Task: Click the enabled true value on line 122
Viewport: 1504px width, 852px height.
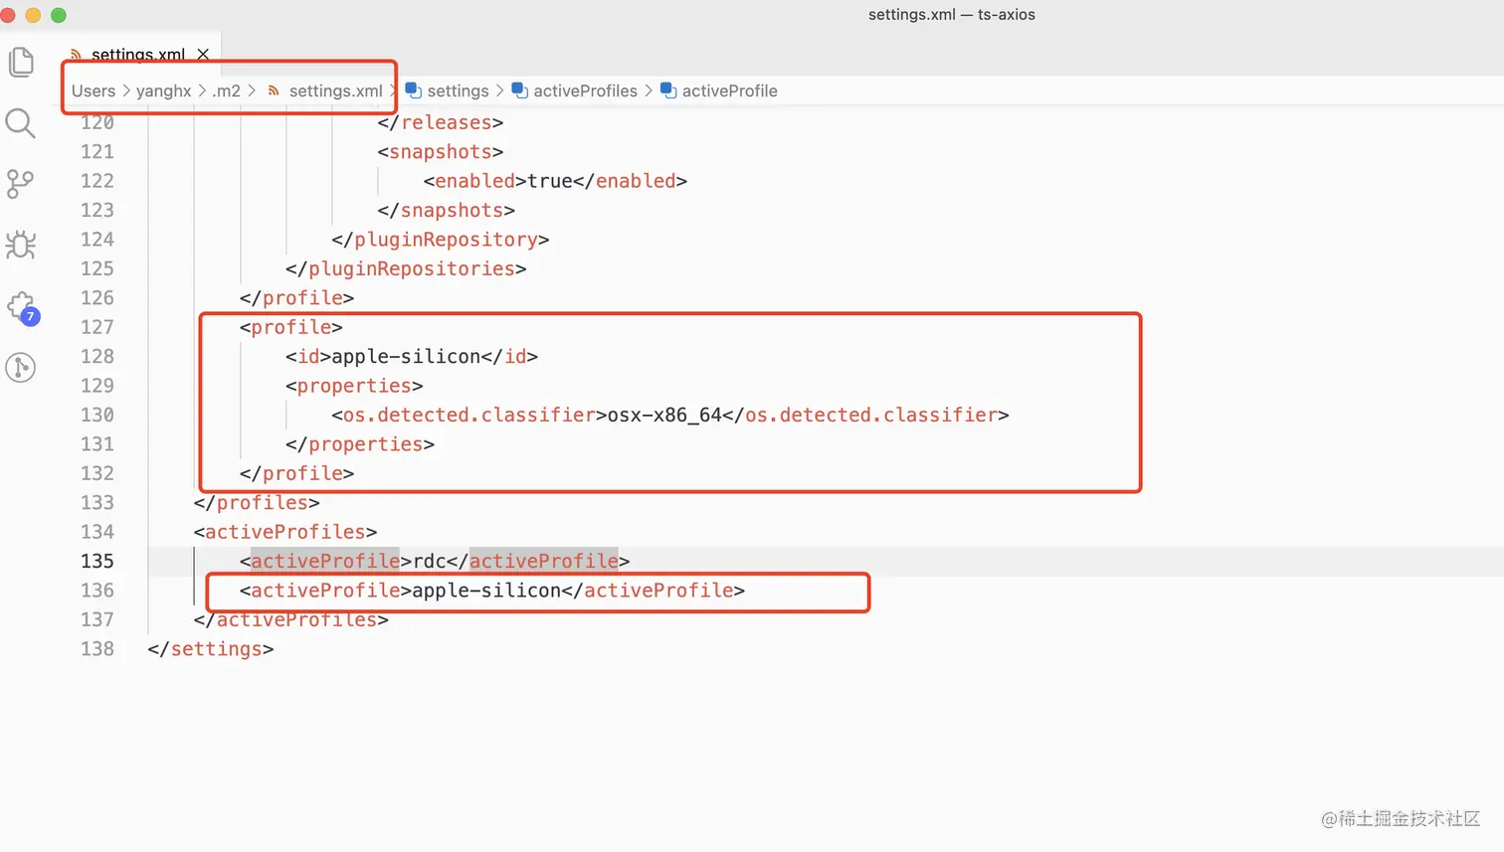Action: pos(550,181)
